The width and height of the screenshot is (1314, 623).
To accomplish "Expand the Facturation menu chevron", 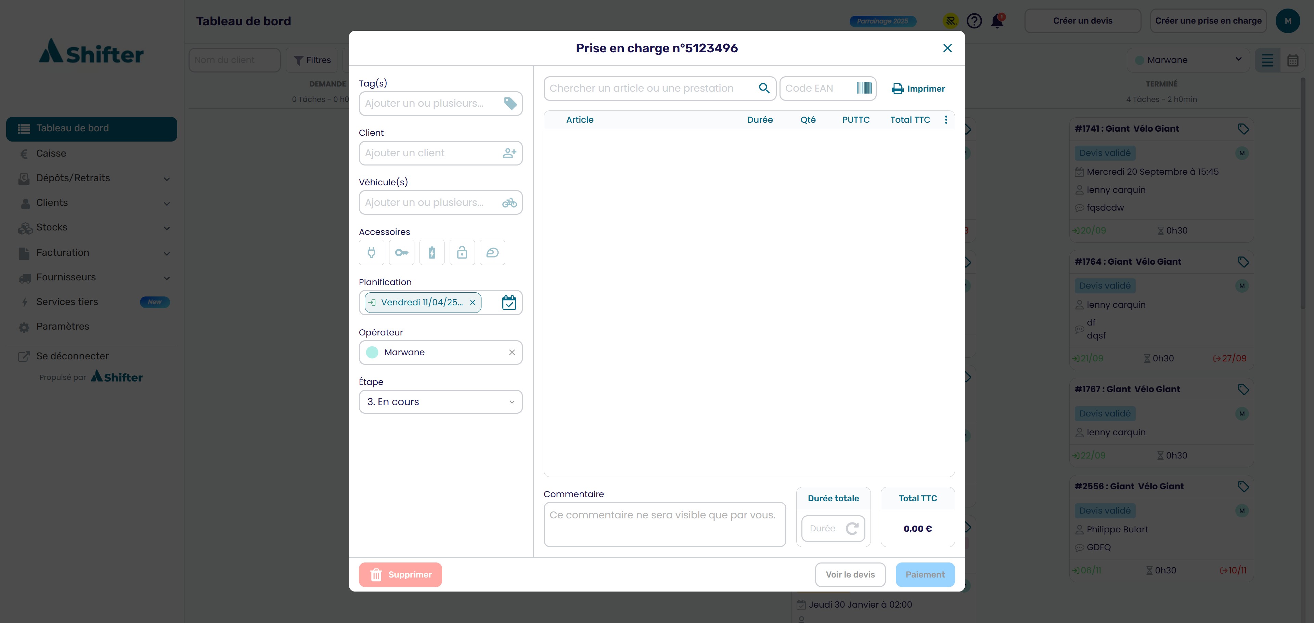I will [x=167, y=253].
